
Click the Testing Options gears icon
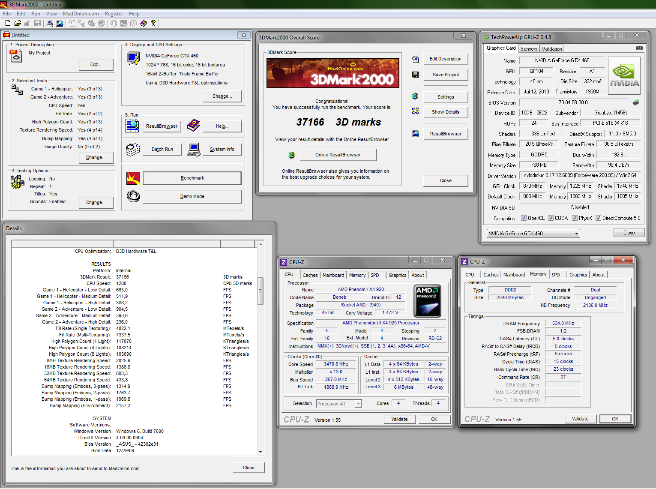[17, 182]
